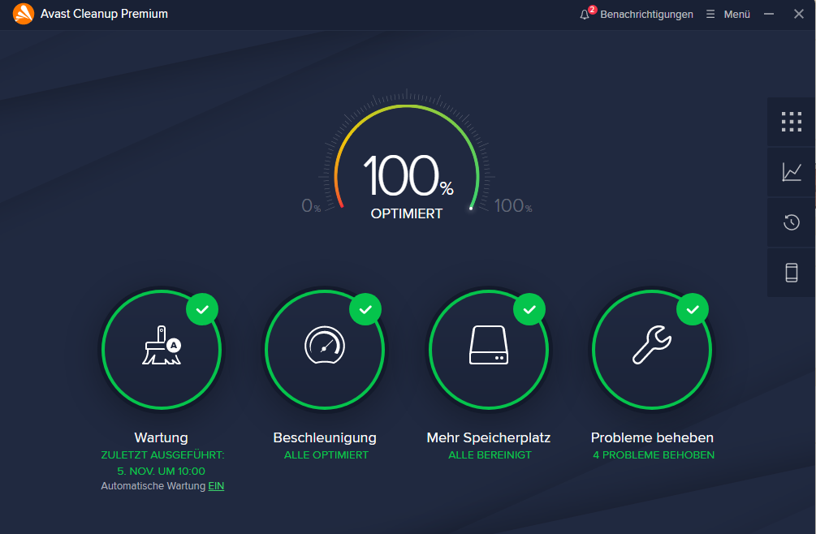Open the Menü hamburger menu

728,15
